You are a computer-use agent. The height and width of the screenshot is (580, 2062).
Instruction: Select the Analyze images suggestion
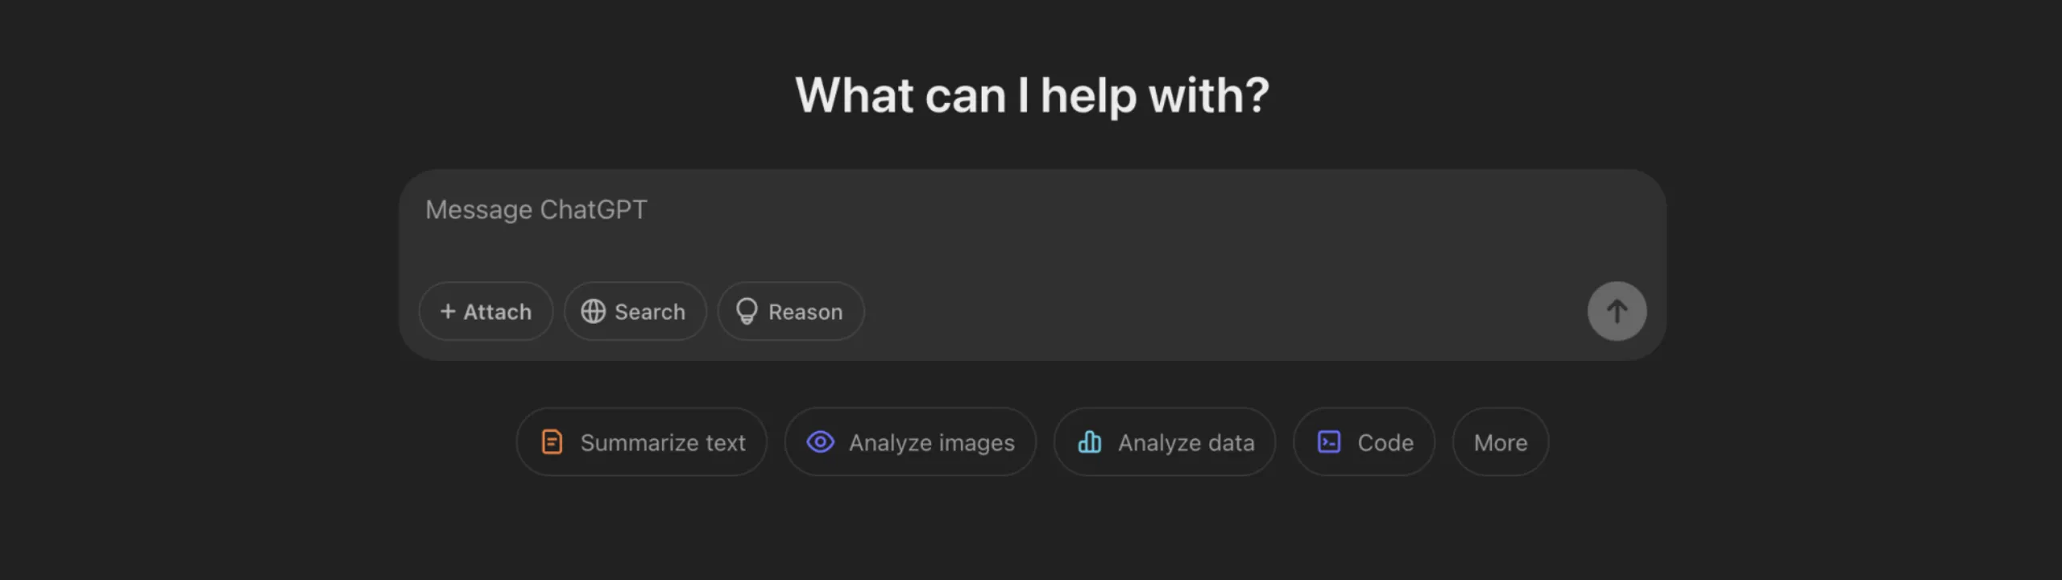pyautogui.click(x=910, y=442)
